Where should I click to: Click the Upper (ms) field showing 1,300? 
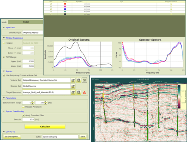[x=28, y=61]
